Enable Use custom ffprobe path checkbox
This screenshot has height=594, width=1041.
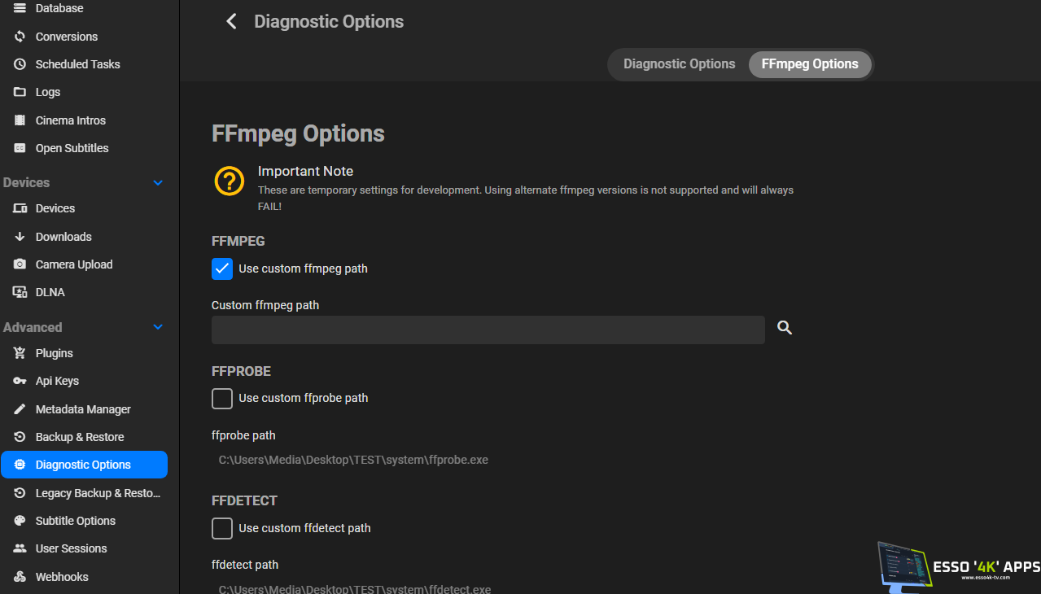click(x=222, y=398)
